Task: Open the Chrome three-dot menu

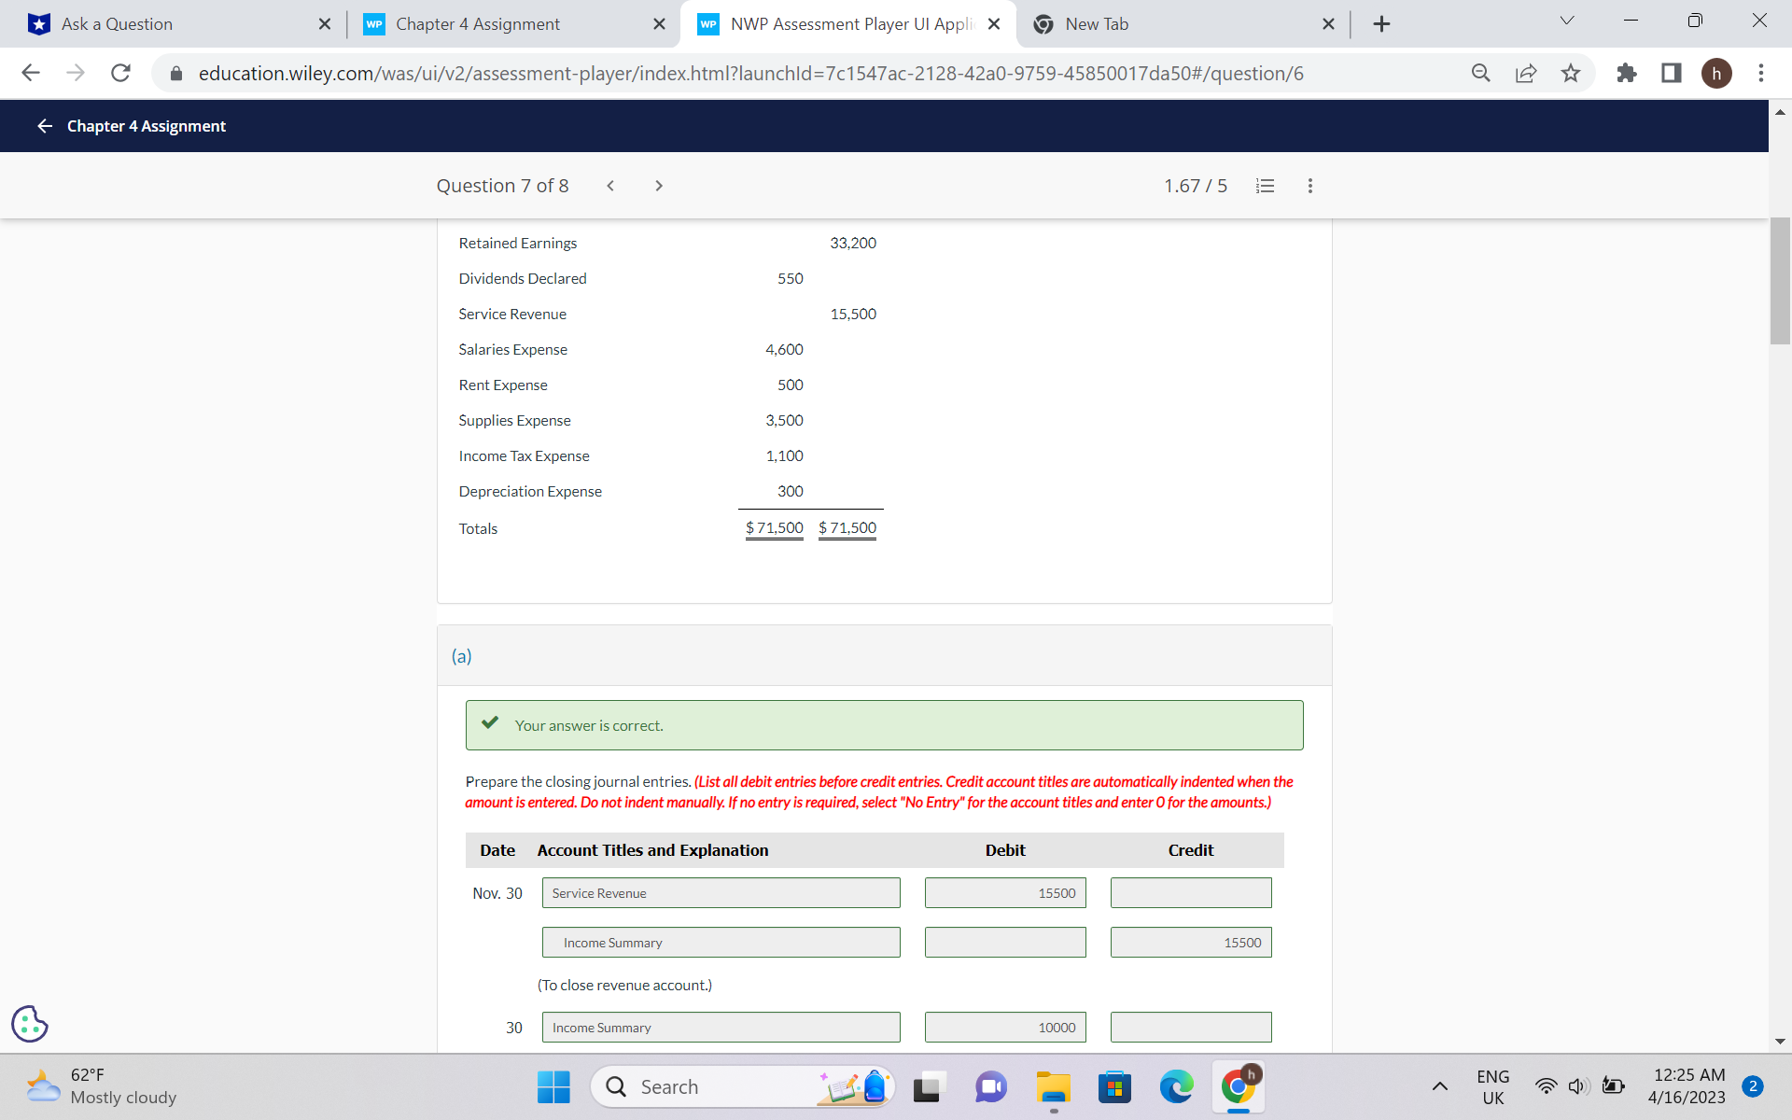Action: point(1760,73)
